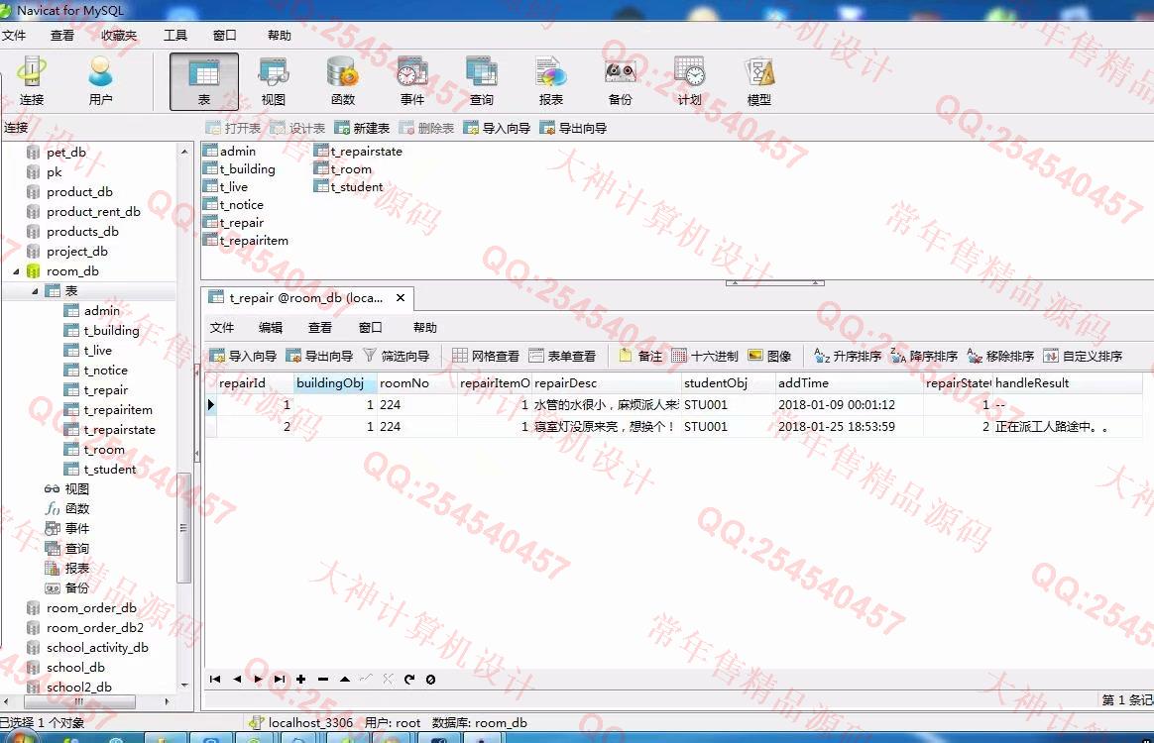The width and height of the screenshot is (1154, 743).
Task: Open the 收藏夹 favorites menu
Action: pyautogui.click(x=119, y=36)
